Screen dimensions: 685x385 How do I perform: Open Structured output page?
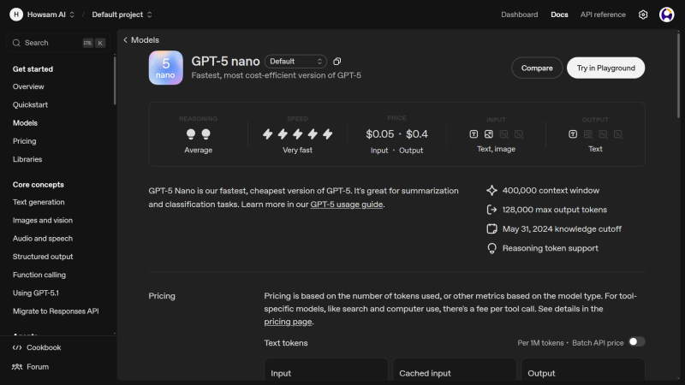tap(43, 257)
